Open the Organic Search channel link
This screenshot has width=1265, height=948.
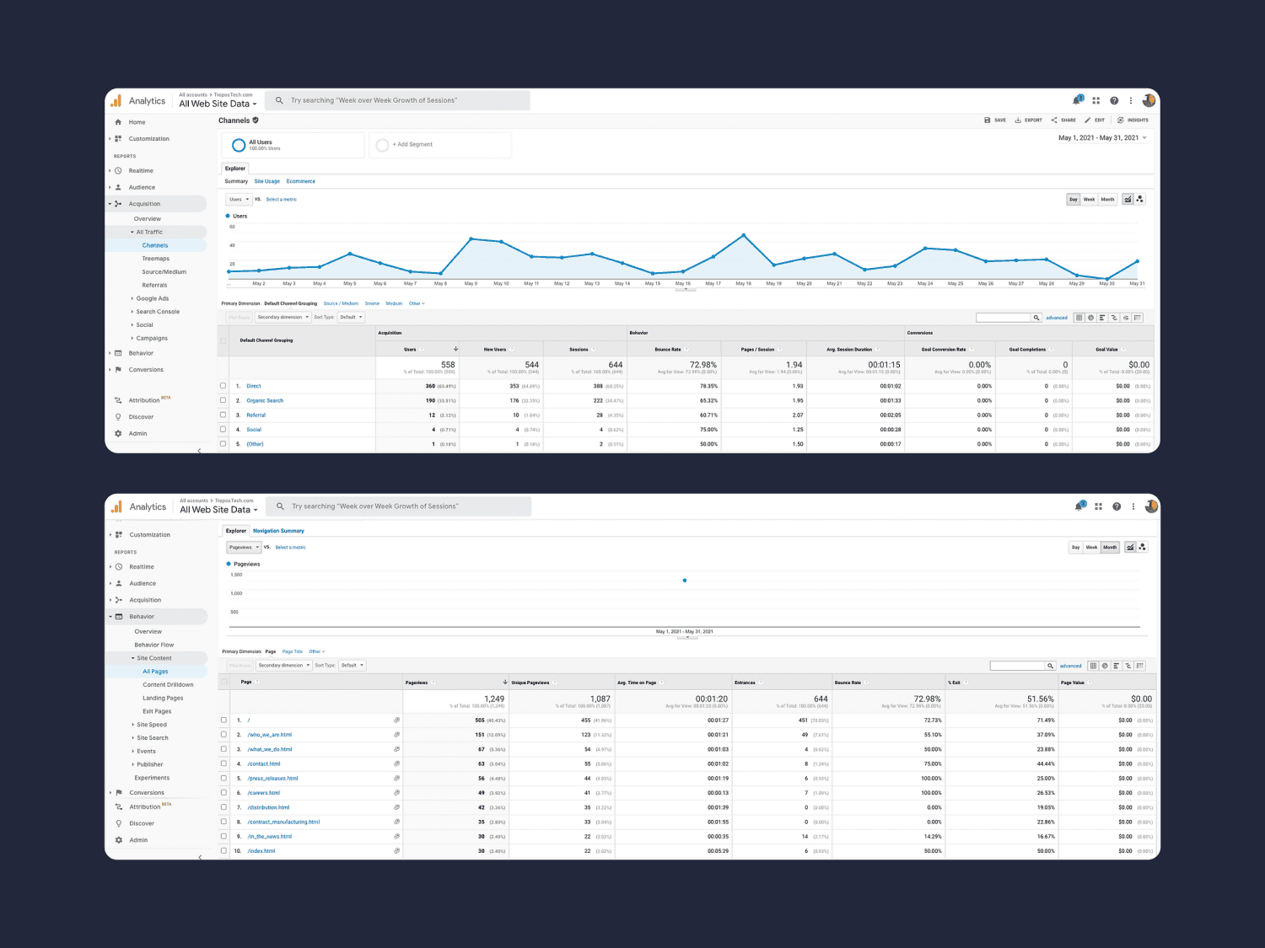pyautogui.click(x=265, y=401)
